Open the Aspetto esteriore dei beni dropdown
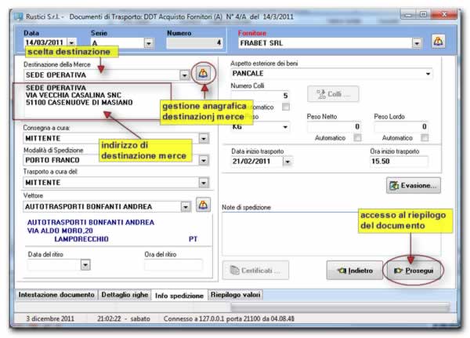Image resolution: width=470 pixels, height=338 pixels. click(428, 75)
